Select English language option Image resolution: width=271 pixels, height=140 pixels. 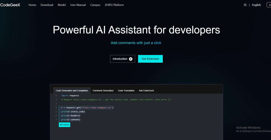pyautogui.click(x=256, y=5)
